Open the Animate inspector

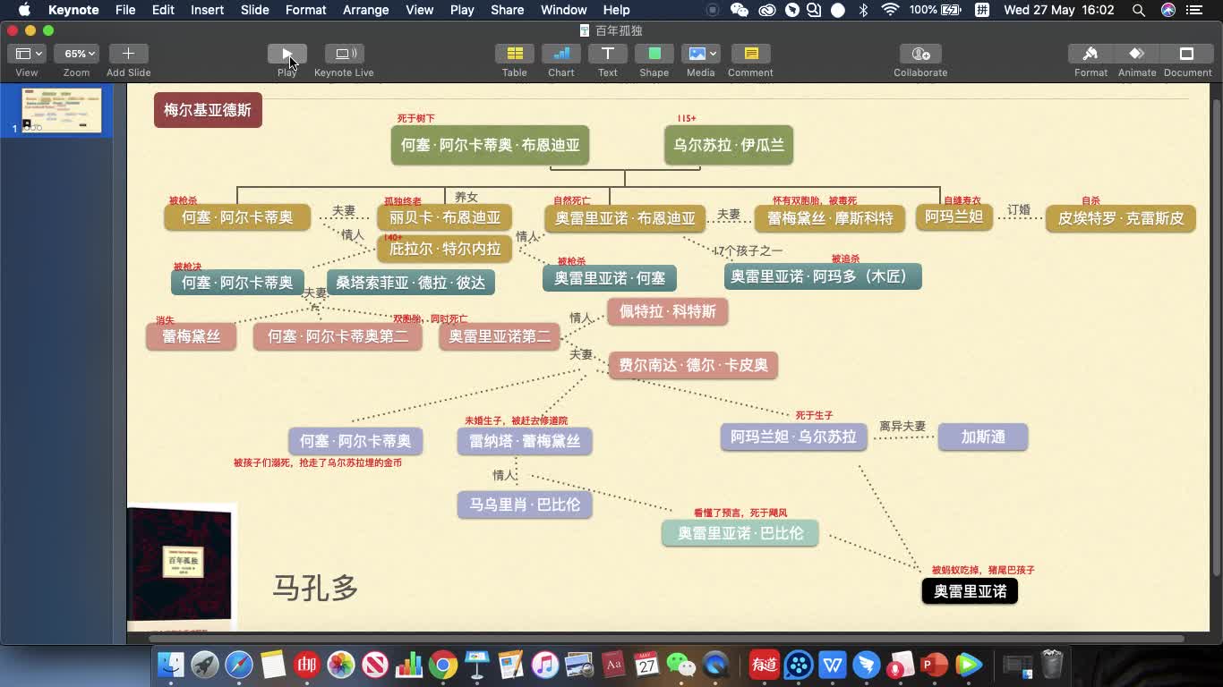(x=1137, y=54)
